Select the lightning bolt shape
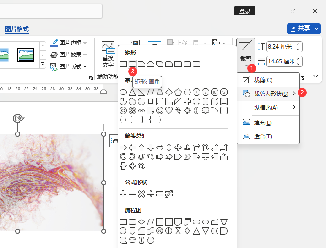326x248 pixels. 178,110
